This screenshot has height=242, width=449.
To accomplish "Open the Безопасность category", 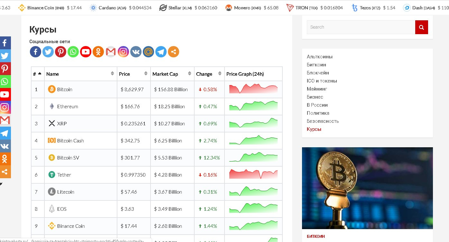I will 323,121.
